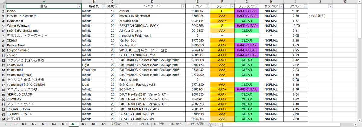Select the S grade cell for Inertia

[222, 11]
